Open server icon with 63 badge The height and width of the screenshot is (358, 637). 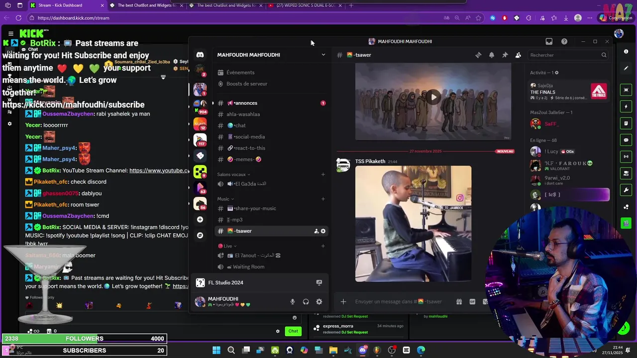(x=200, y=188)
